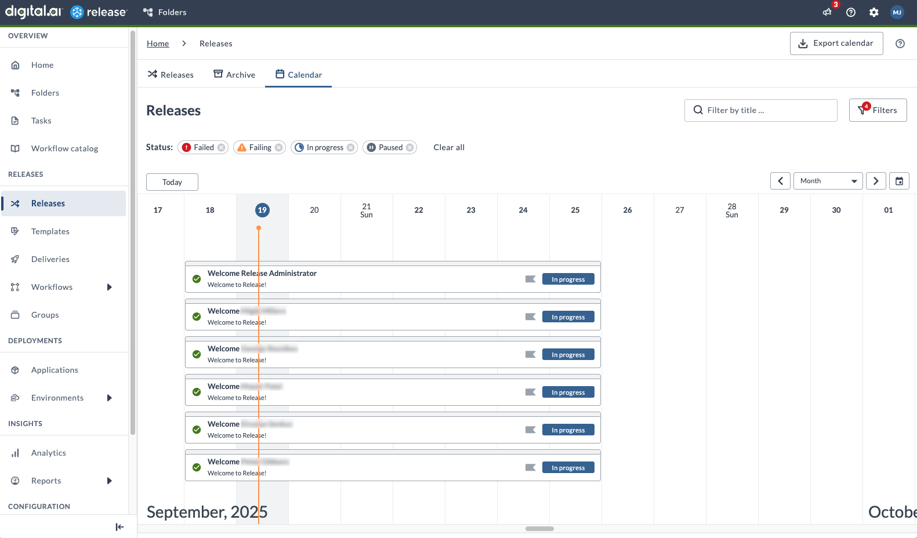Go to the previous month with left arrow
917x538 pixels.
(780, 181)
